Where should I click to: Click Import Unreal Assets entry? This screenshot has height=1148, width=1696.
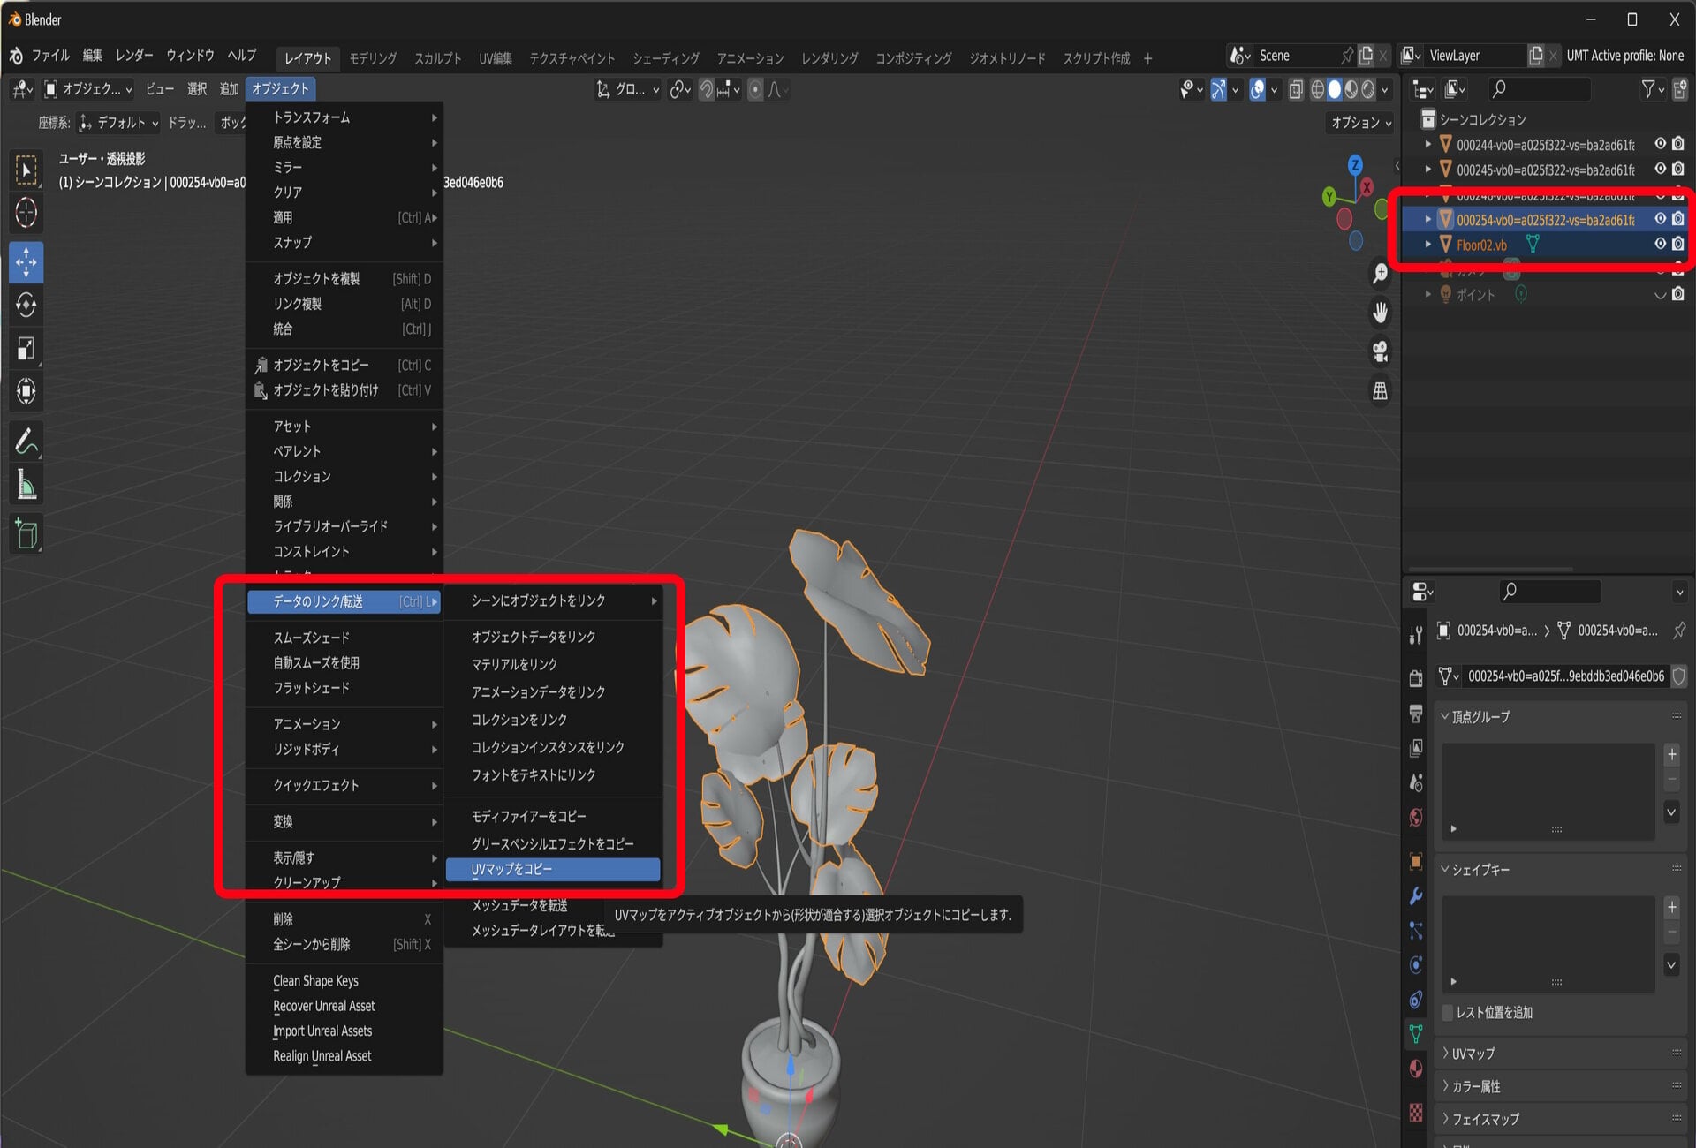coord(344,1031)
